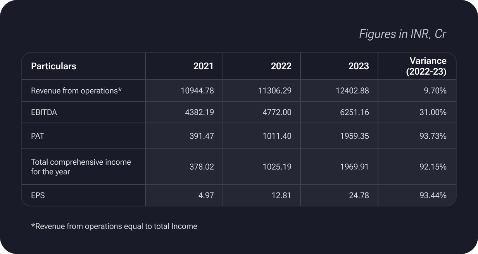This screenshot has height=254, width=478.
Task: Click the Particulars column header
Action: (53, 66)
